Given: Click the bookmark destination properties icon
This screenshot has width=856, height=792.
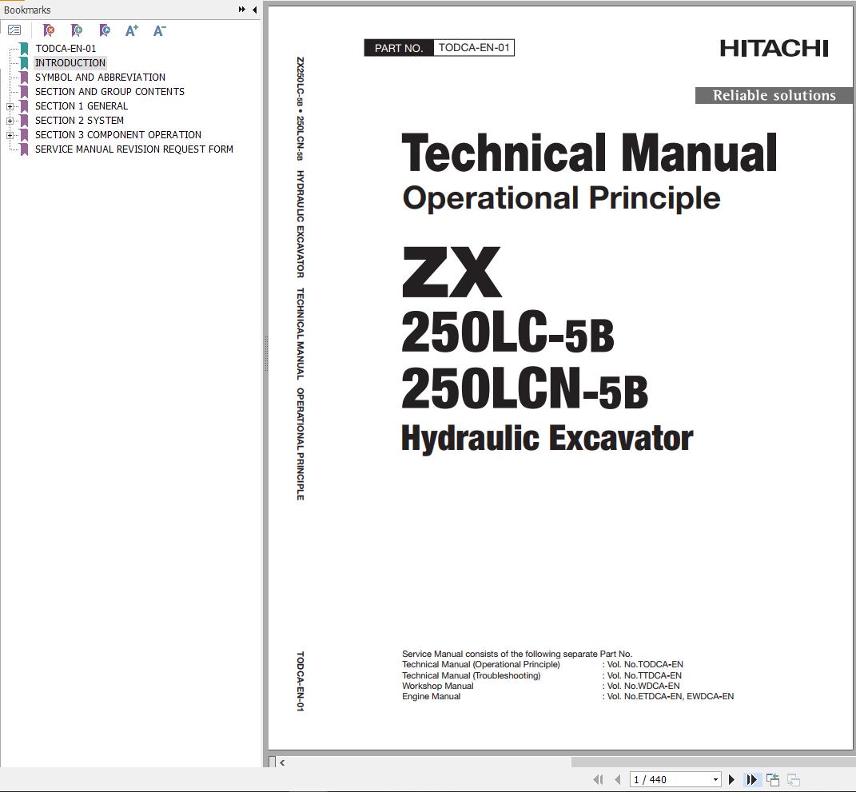Looking at the screenshot, I should pyautogui.click(x=105, y=30).
